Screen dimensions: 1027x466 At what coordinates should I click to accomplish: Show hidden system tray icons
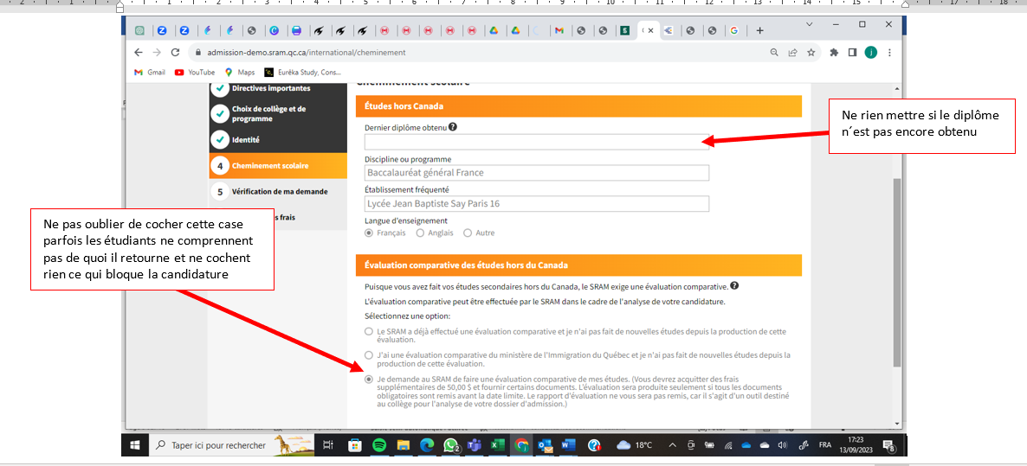click(x=672, y=445)
